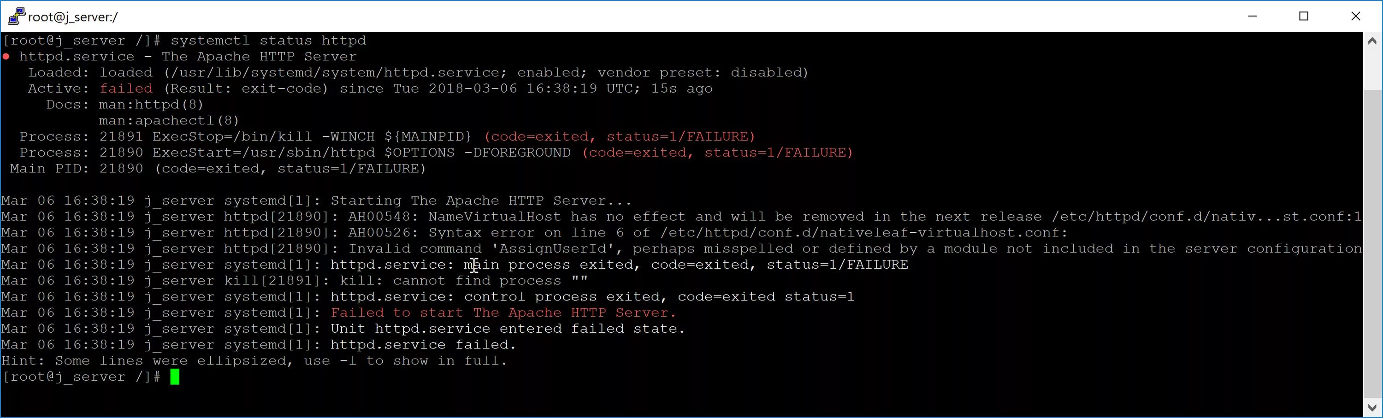Open the PuTTY system menu icon
Screen dimensions: 1383x418
click(17, 16)
